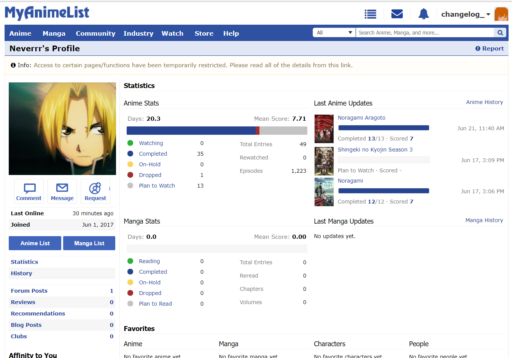Image resolution: width=512 pixels, height=358 pixels.
Task: Click the search anime input field
Action: coord(424,33)
